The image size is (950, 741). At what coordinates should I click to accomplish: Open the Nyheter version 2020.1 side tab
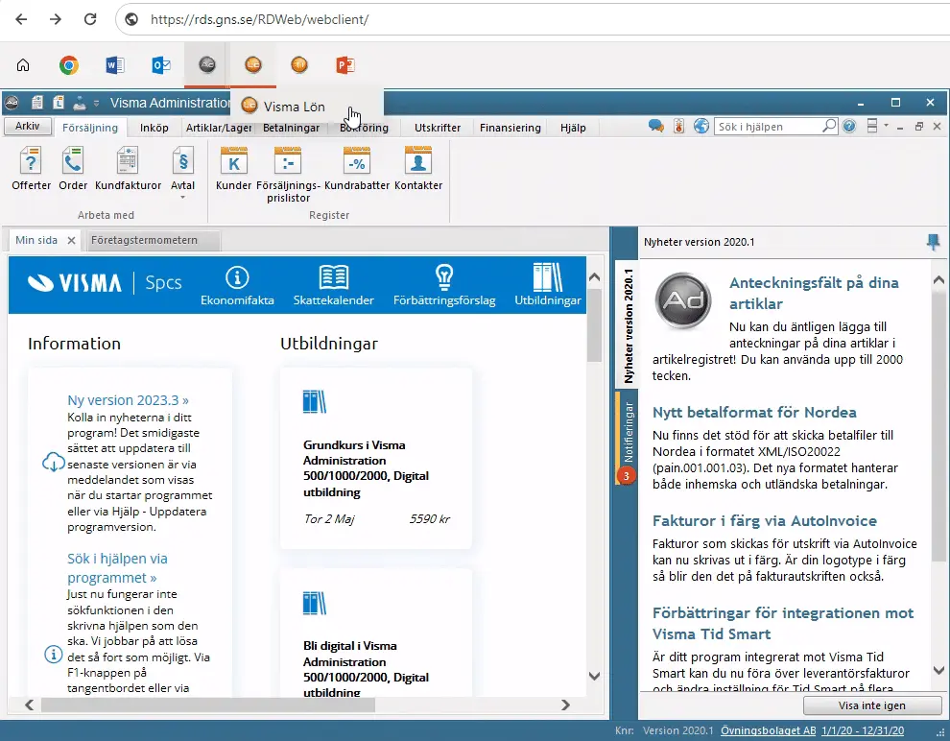tap(628, 326)
